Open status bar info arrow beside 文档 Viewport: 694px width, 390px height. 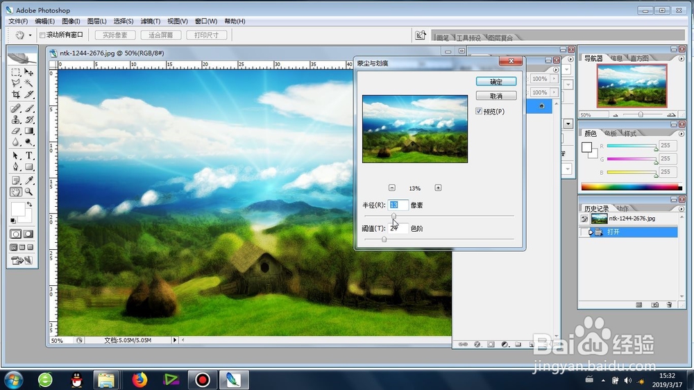pyautogui.click(x=174, y=340)
